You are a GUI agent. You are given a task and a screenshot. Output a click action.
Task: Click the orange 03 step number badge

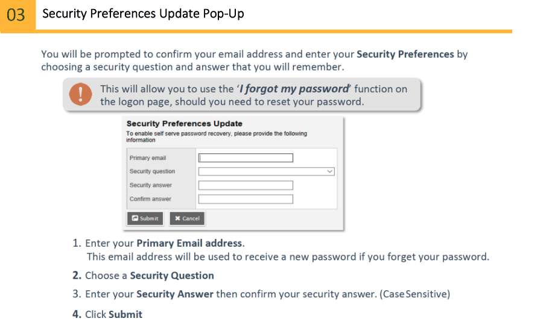click(16, 14)
